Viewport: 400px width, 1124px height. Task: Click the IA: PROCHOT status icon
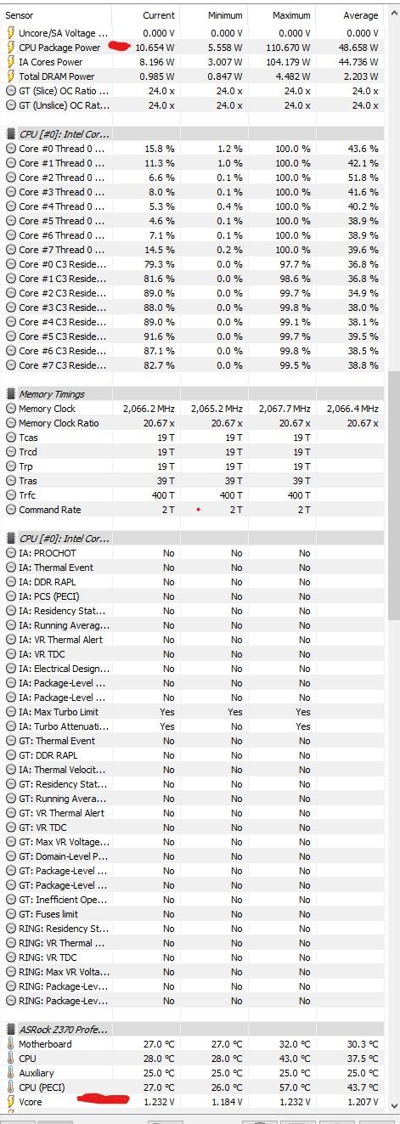(10, 553)
